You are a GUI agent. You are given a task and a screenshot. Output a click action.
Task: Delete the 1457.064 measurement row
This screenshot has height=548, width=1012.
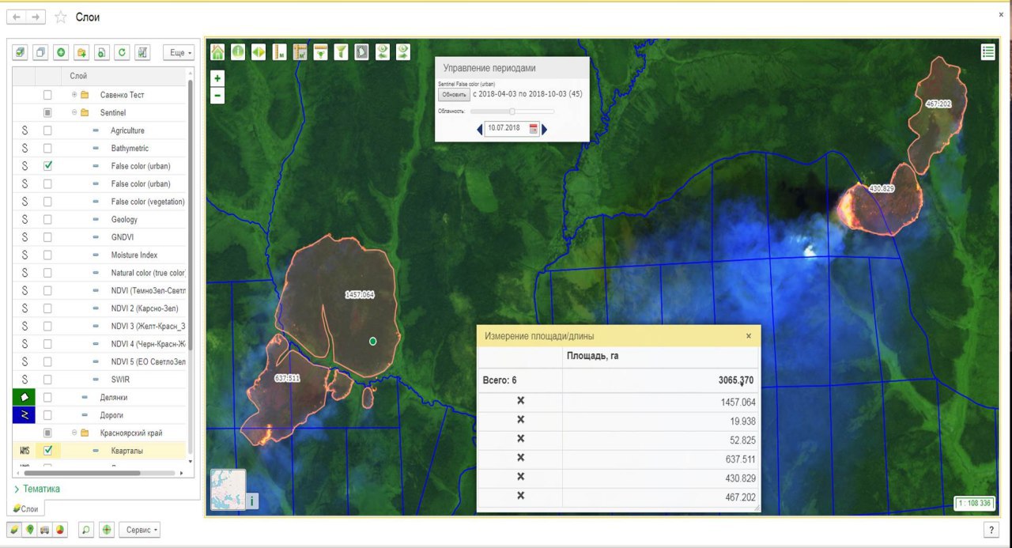pyautogui.click(x=520, y=401)
